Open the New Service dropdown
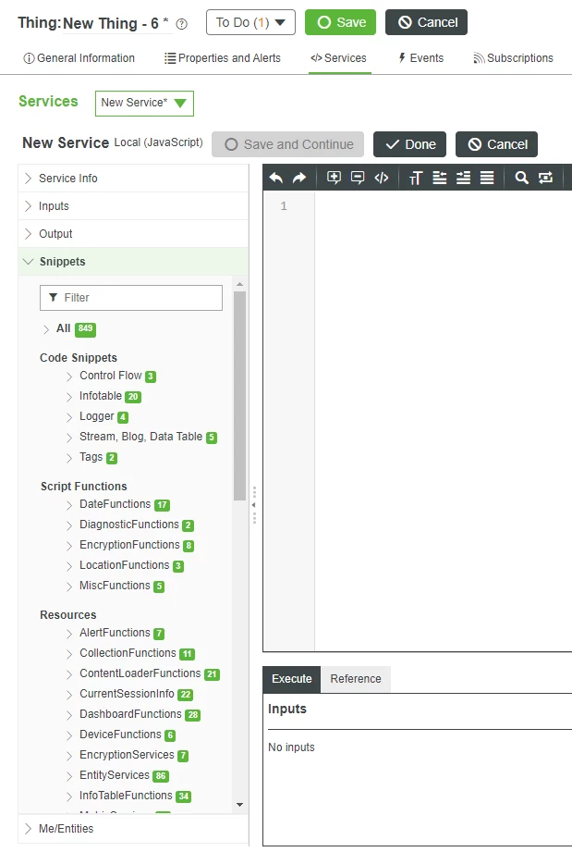 (x=144, y=103)
